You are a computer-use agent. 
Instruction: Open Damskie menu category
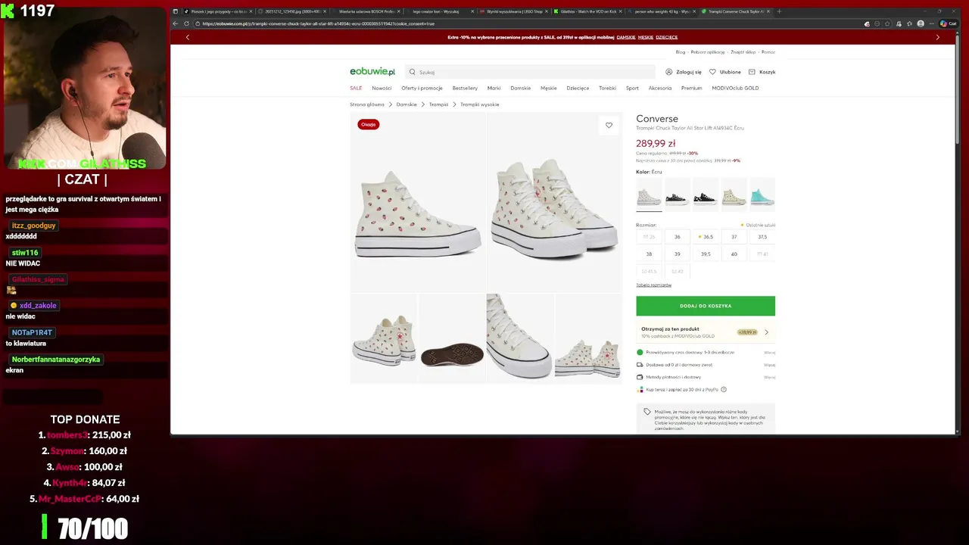[520, 88]
